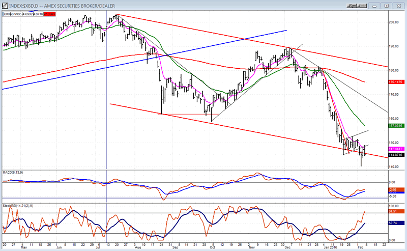Toggle the Intv interval link button
Image resolution: width=407 pixels, height=251 pixels.
[x=363, y=5]
